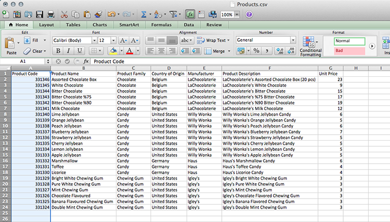Expand the Fill options dropdown
This screenshot has width=390, height=222.
45,40
